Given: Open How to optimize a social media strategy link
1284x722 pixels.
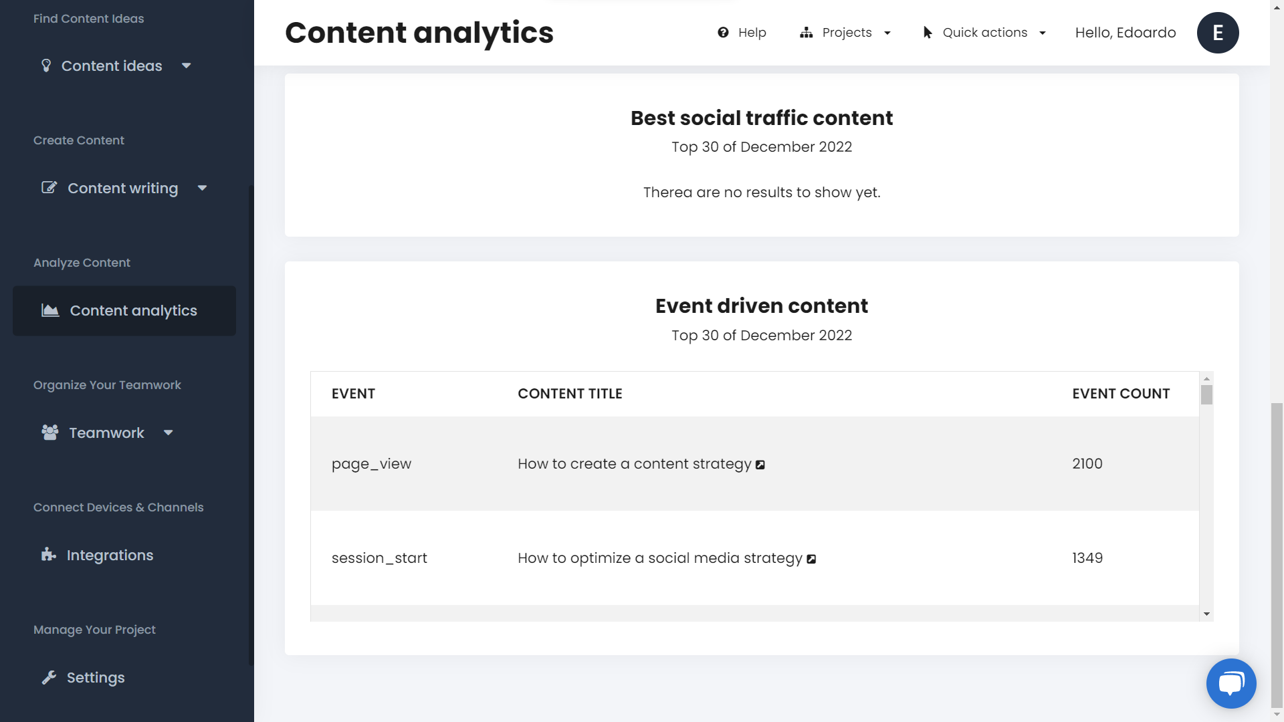Looking at the screenshot, I should [x=811, y=558].
